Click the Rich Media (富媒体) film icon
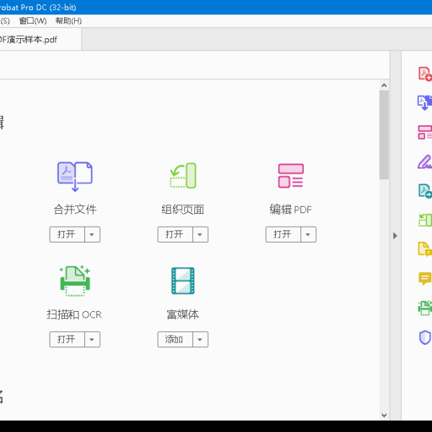 coord(183,281)
